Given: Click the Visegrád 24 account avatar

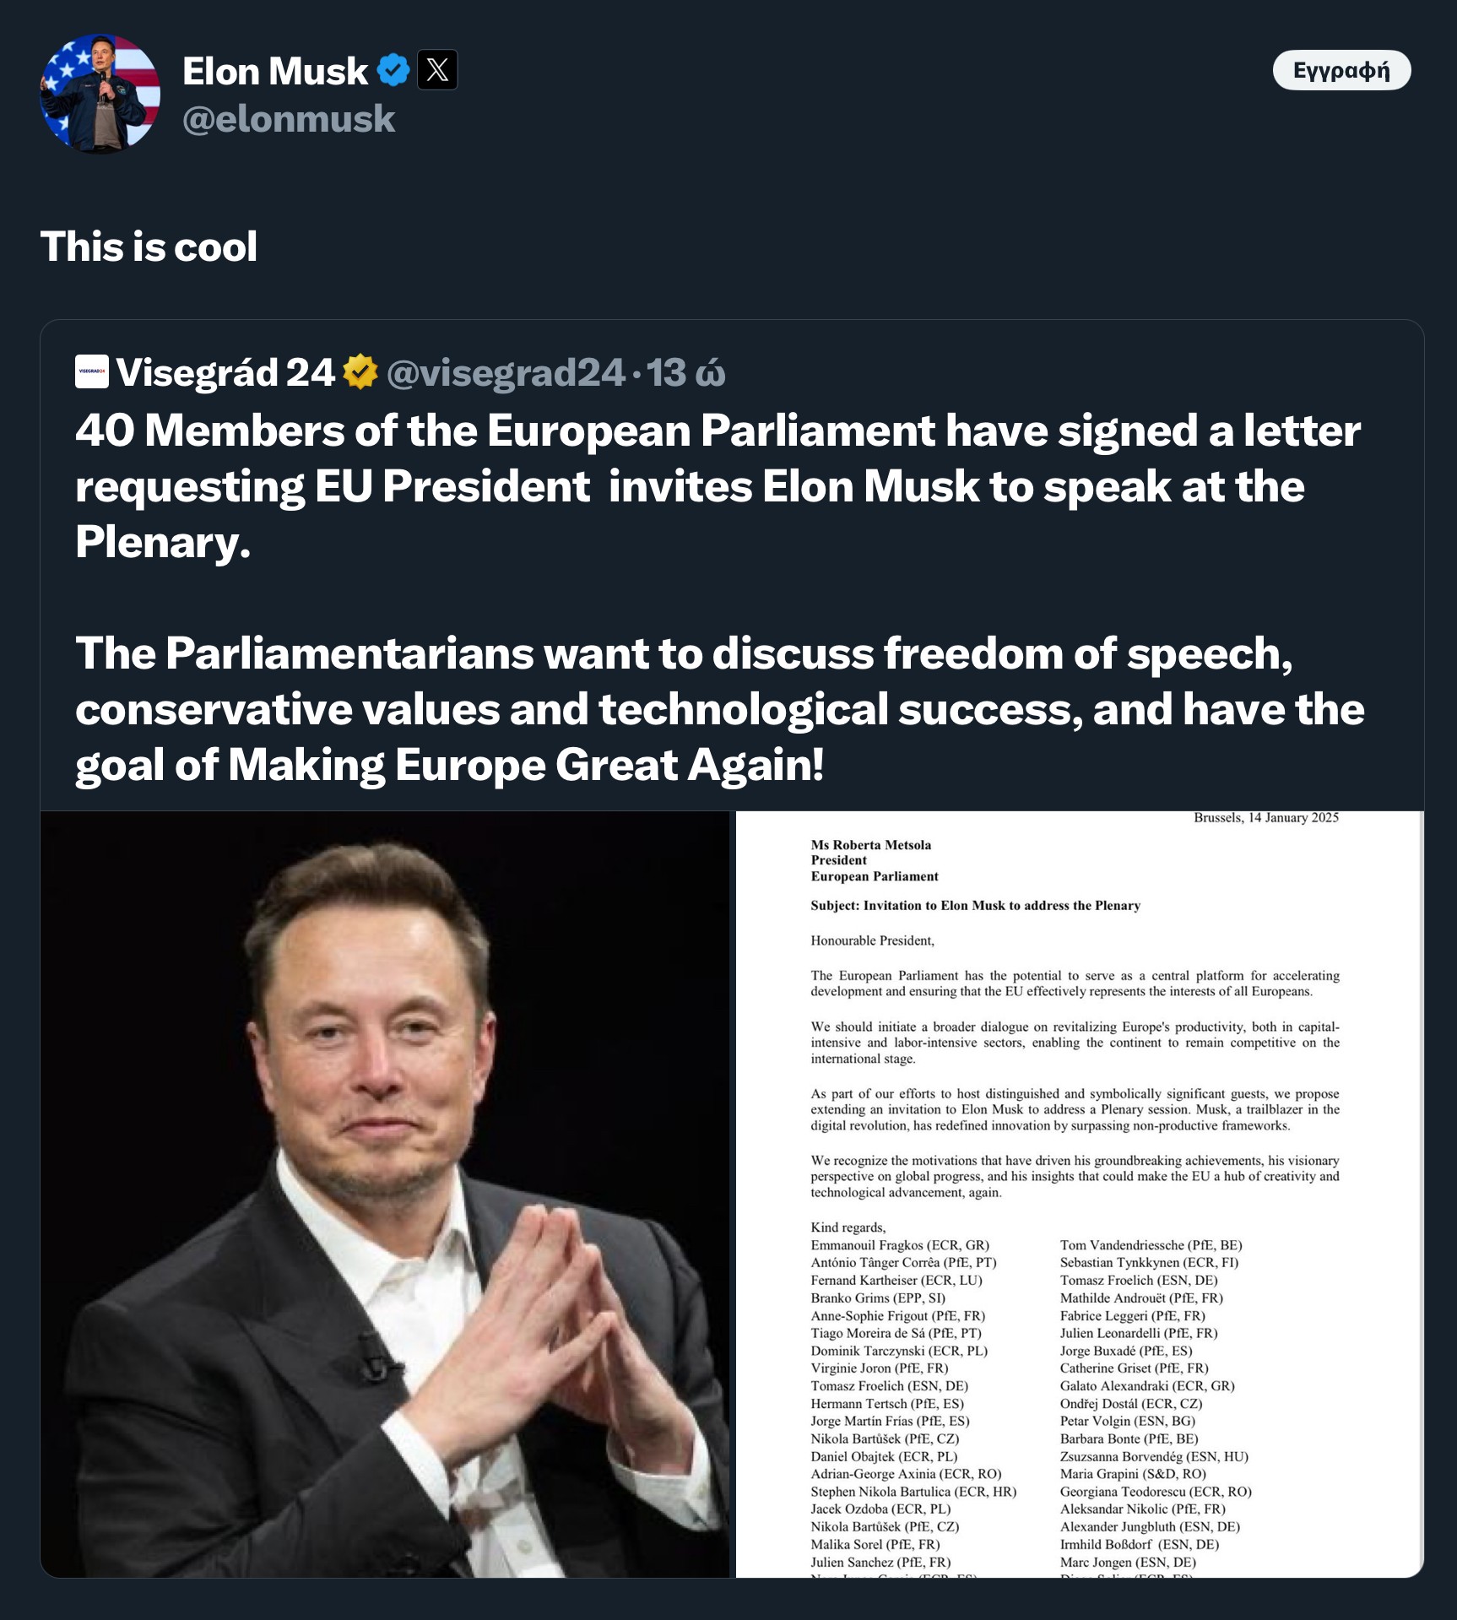Looking at the screenshot, I should coord(91,372).
